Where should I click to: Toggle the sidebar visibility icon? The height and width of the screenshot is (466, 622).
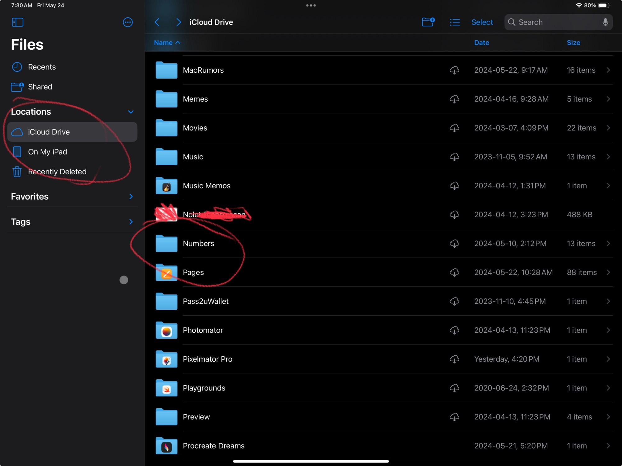pos(17,22)
